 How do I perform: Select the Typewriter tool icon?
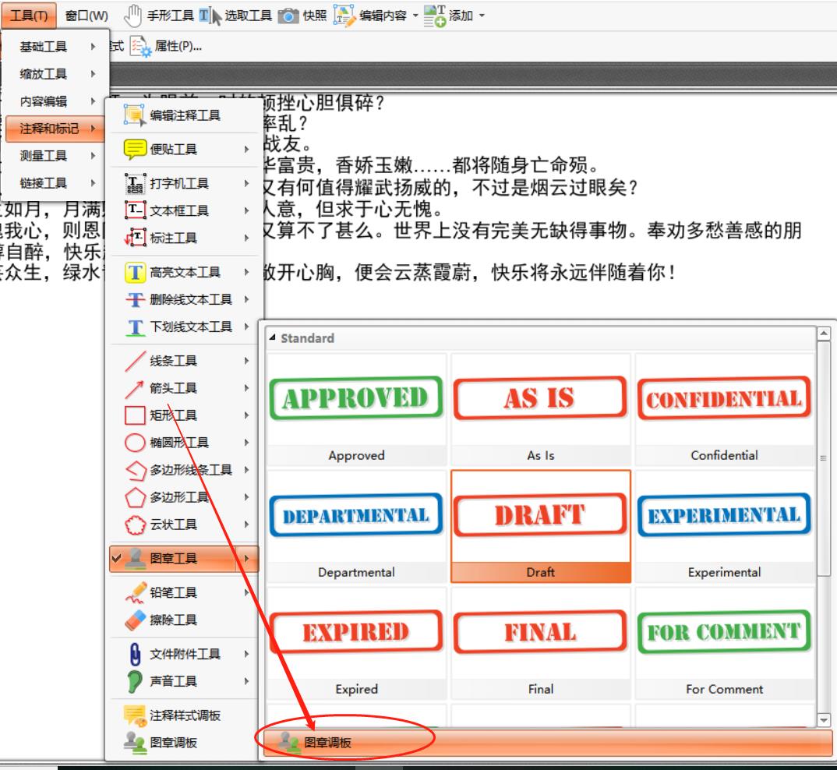135,183
